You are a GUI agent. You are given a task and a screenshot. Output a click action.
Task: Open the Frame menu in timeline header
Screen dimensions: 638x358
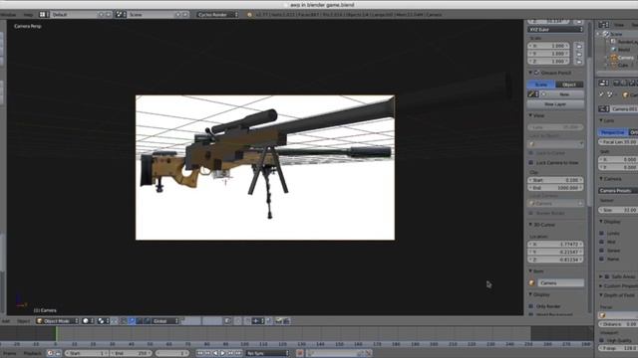point(9,353)
